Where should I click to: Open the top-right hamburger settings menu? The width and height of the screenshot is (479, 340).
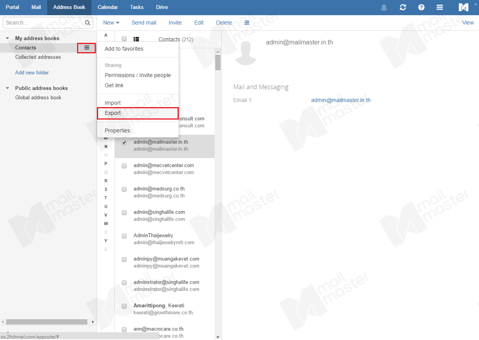pyautogui.click(x=440, y=7)
